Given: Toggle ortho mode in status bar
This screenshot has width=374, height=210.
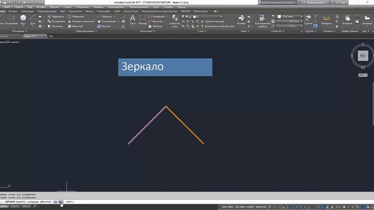Looking at the screenshot, I should point(288,207).
